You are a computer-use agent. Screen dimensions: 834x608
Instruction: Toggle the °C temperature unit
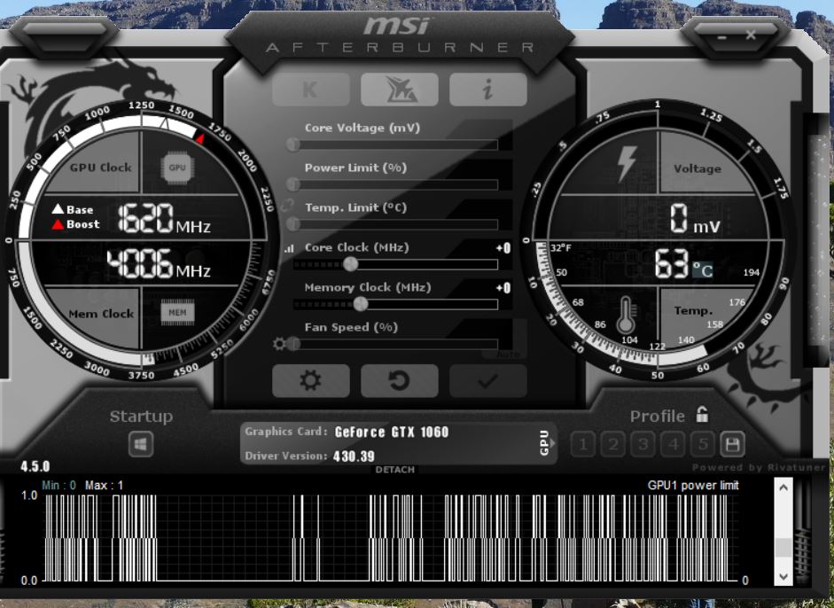tap(702, 269)
